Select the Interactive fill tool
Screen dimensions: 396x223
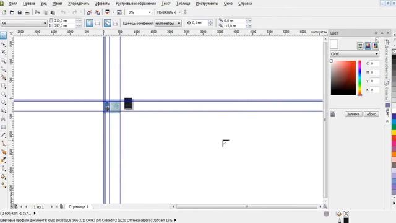4,185
